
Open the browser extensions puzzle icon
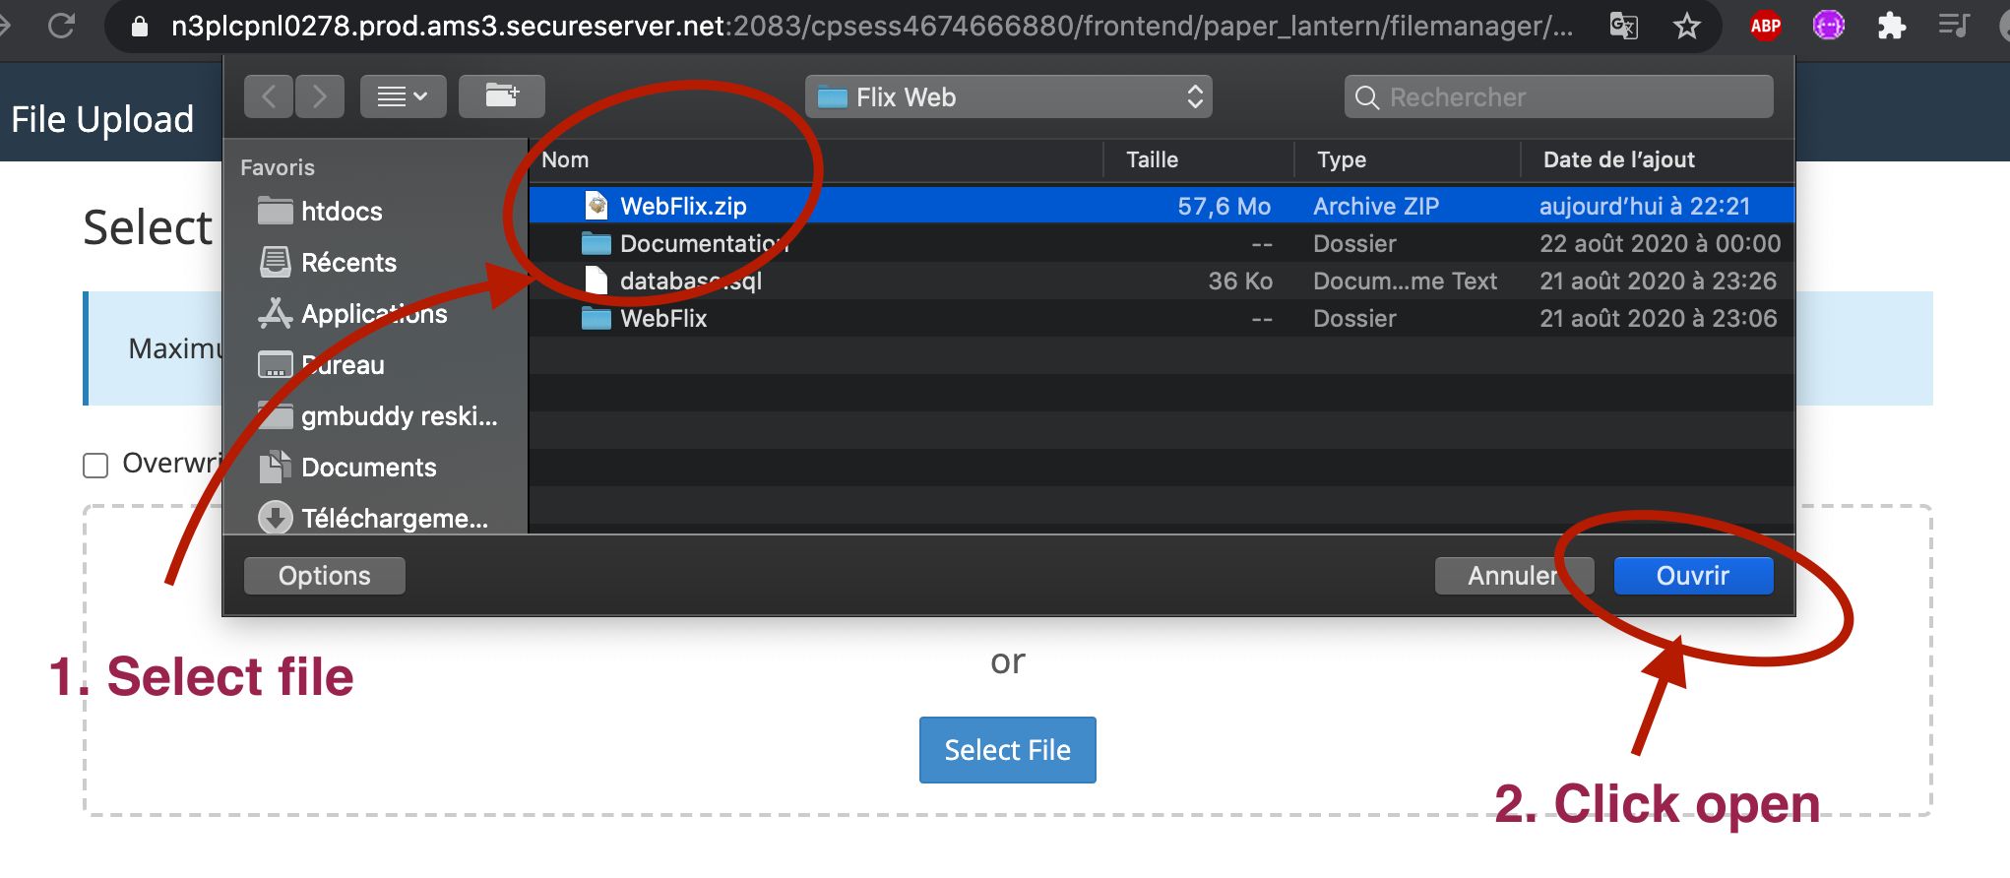[x=1891, y=26]
